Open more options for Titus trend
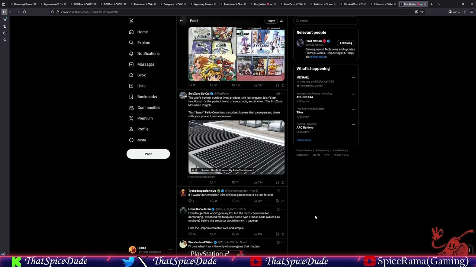Viewport: 476px width, 267px height. pos(353,109)
